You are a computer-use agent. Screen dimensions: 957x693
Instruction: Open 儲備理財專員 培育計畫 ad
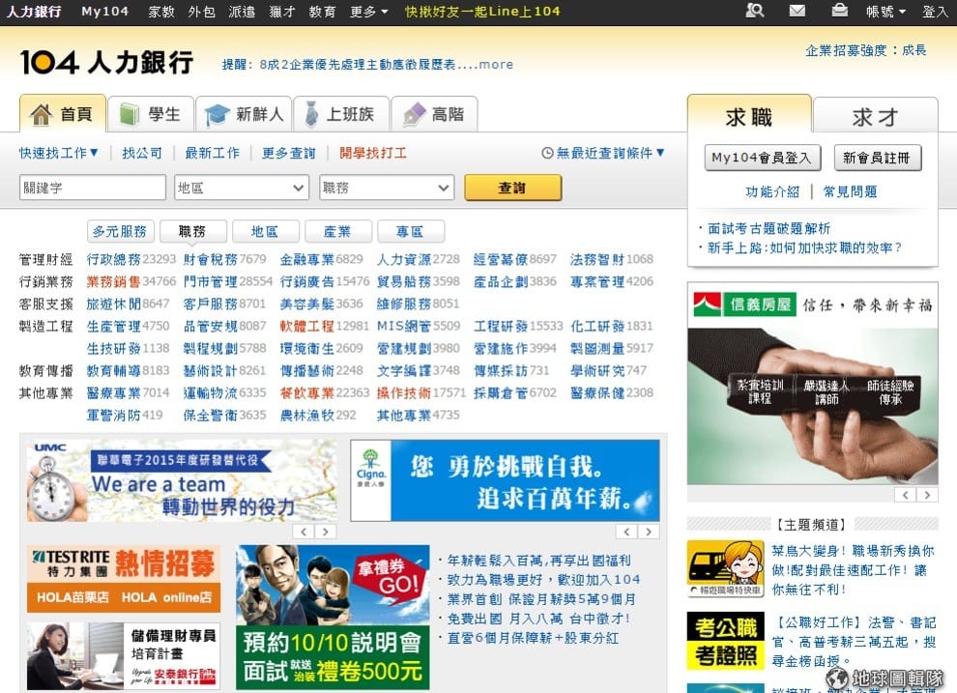click(x=124, y=656)
